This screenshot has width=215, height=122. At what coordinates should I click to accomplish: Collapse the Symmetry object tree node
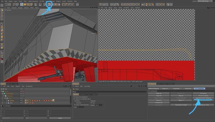coord(4,96)
